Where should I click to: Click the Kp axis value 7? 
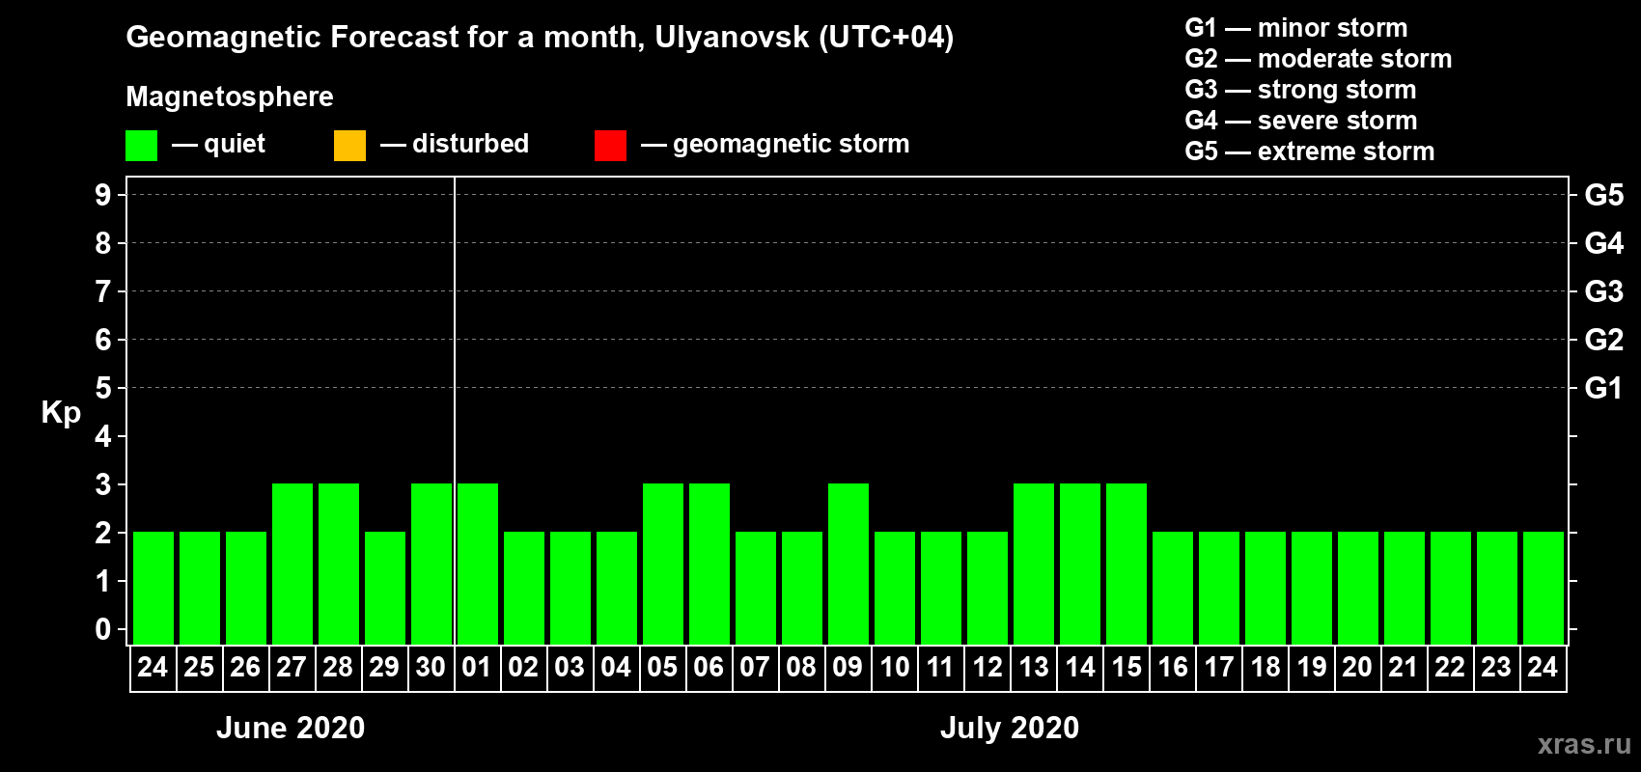[x=103, y=291]
